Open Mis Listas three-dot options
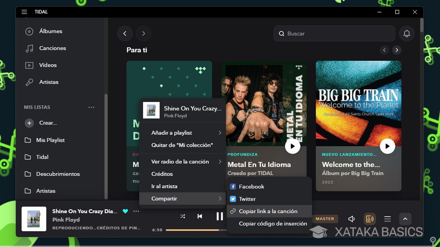Viewport: 440px width, 247px height. (91, 107)
